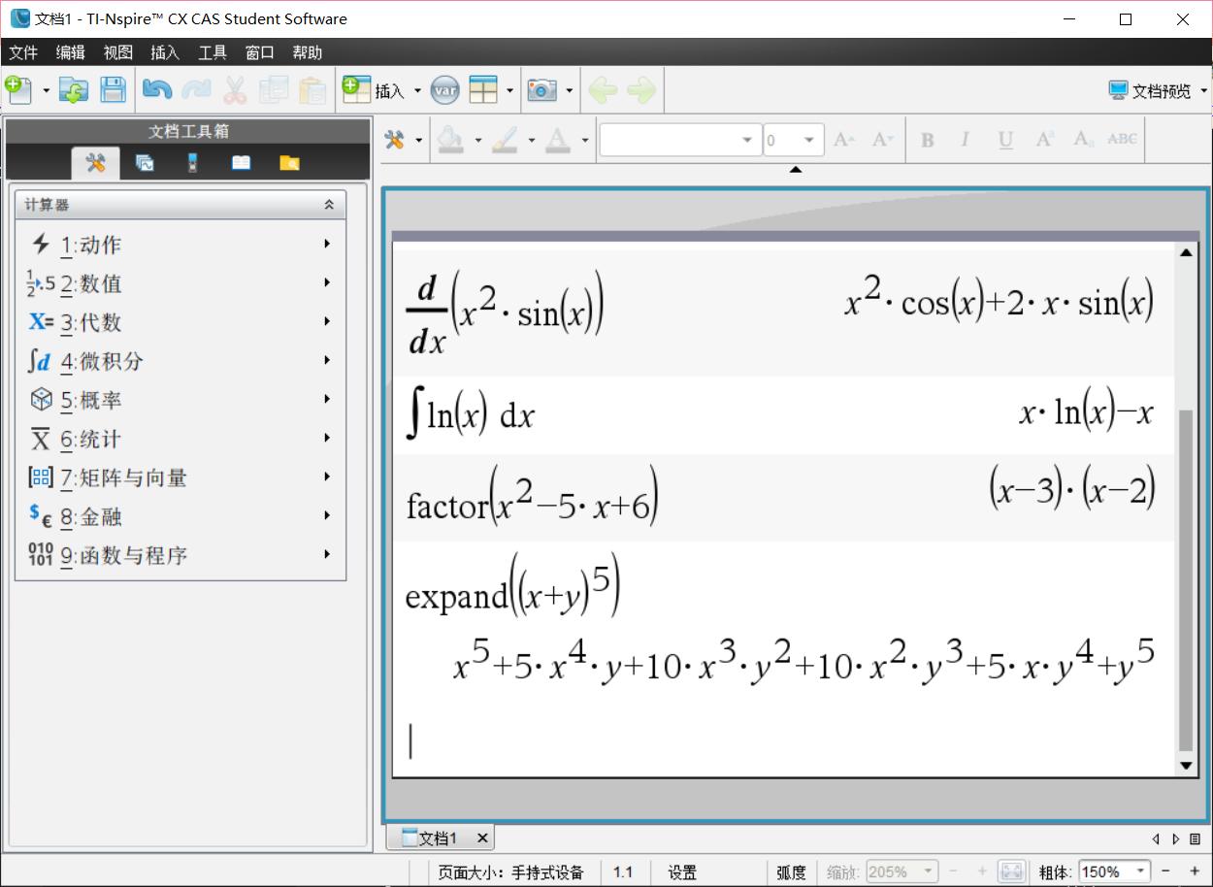This screenshot has width=1213, height=887.
Task: Open the TI-SmartView handheld emulator tab
Action: coord(192,163)
